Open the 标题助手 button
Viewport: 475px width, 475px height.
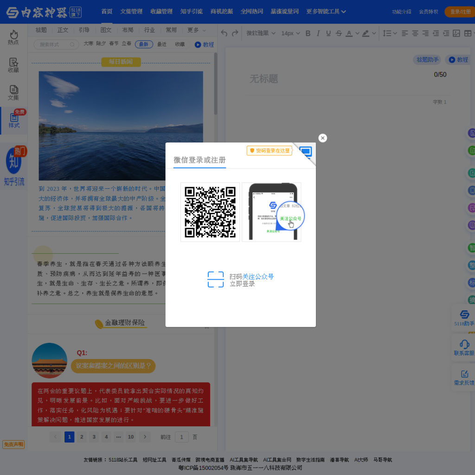pos(427,60)
